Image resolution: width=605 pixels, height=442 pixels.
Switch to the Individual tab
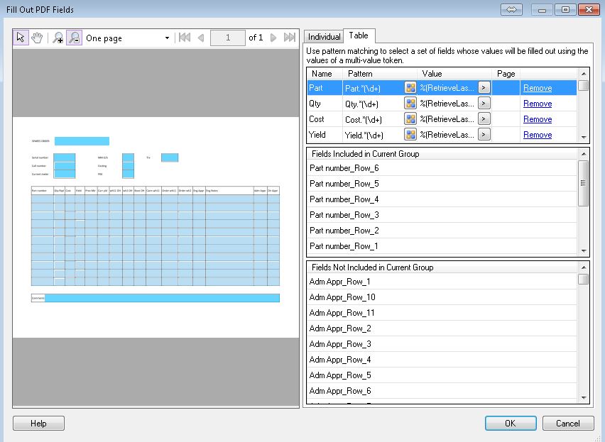324,37
